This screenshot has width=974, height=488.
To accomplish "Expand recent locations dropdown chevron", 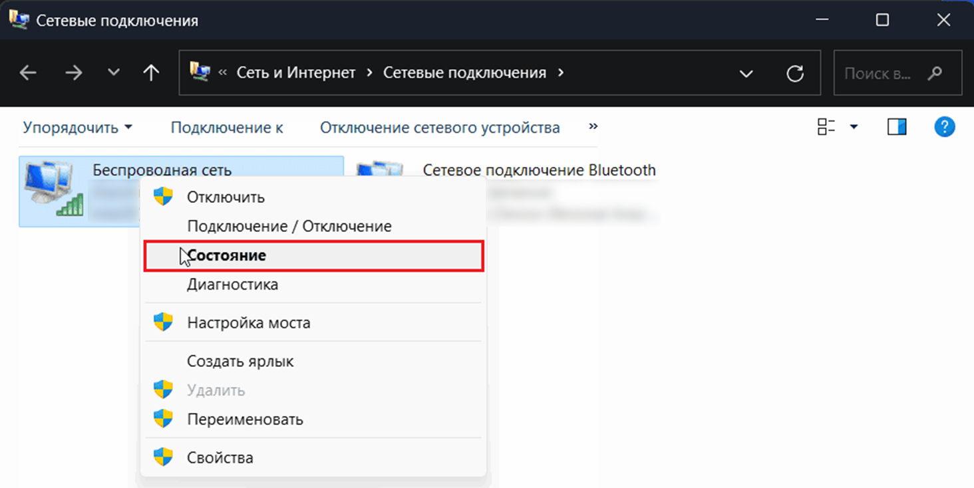I will click(114, 73).
